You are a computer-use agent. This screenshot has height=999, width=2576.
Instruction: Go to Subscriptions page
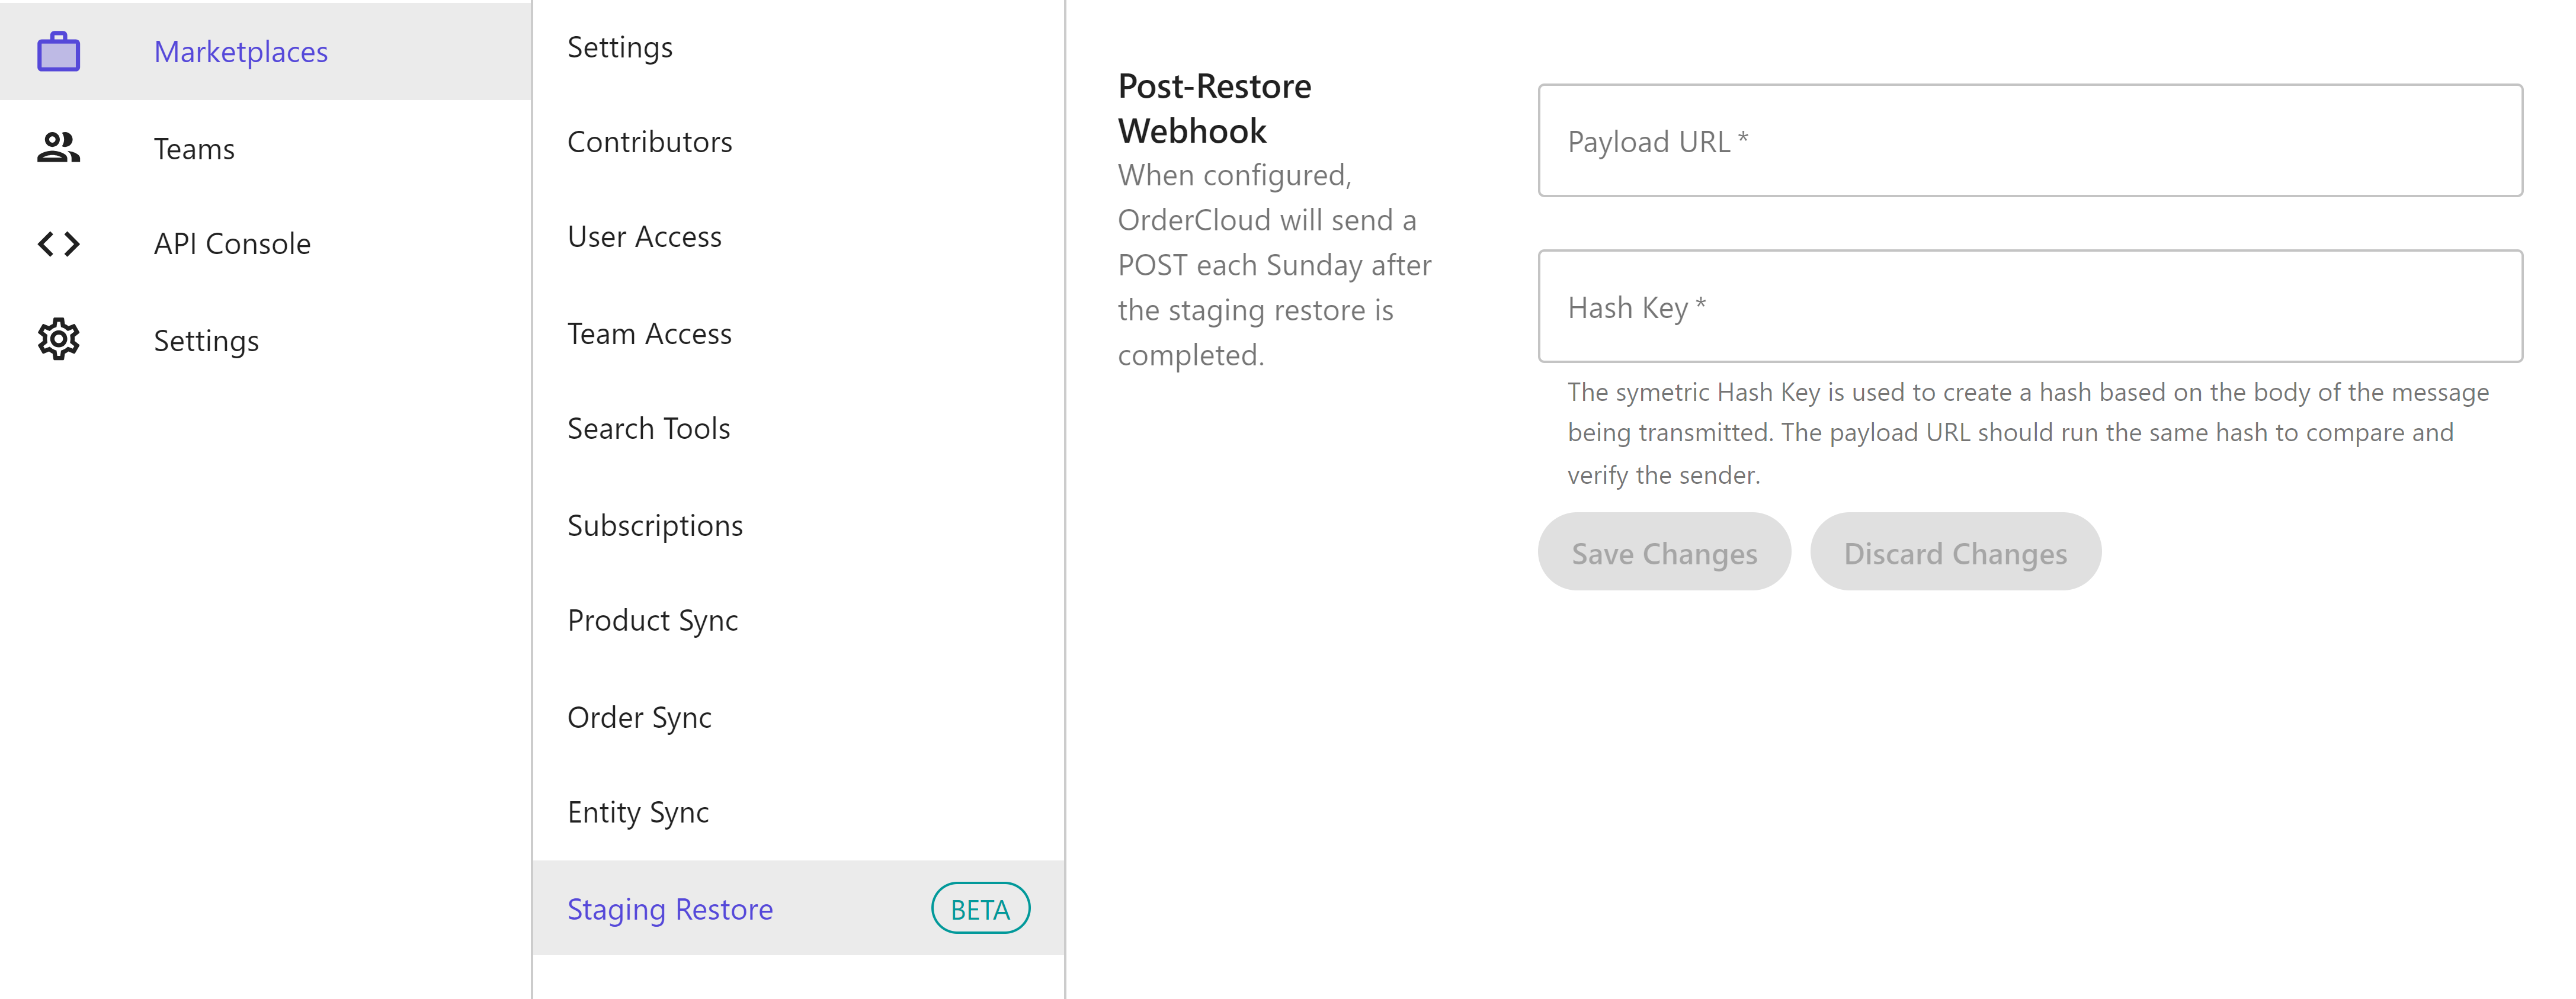[x=798, y=525]
